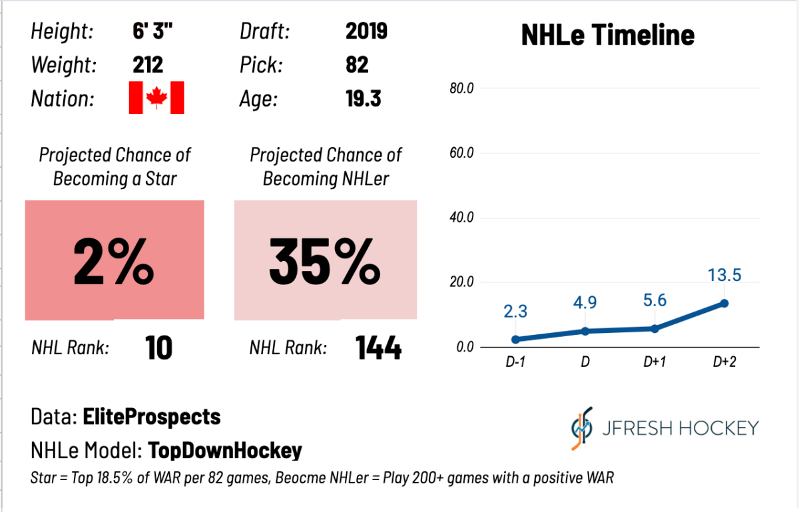Click the pink 35% NHLer chance box

(326, 260)
